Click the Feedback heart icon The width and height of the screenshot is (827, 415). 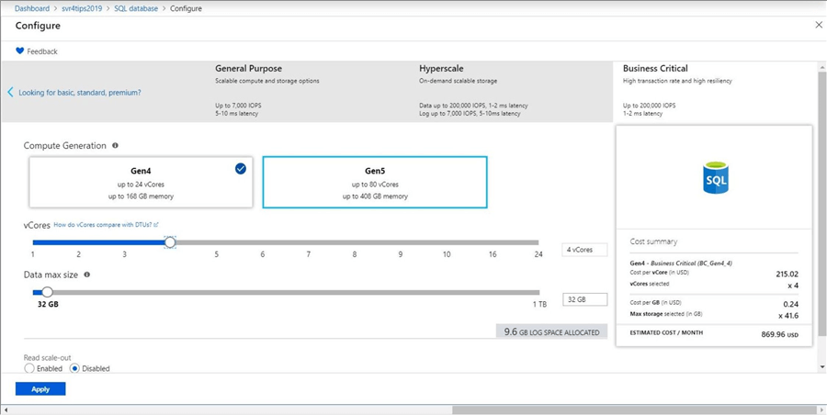coord(20,51)
